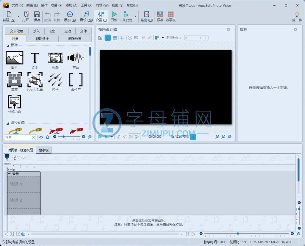The image size is (305, 246).
Task: Switch to the 故事板 timeline tab
Action: point(44,150)
